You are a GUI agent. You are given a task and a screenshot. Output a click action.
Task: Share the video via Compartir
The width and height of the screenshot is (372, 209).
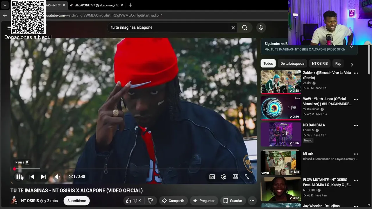tap(173, 201)
